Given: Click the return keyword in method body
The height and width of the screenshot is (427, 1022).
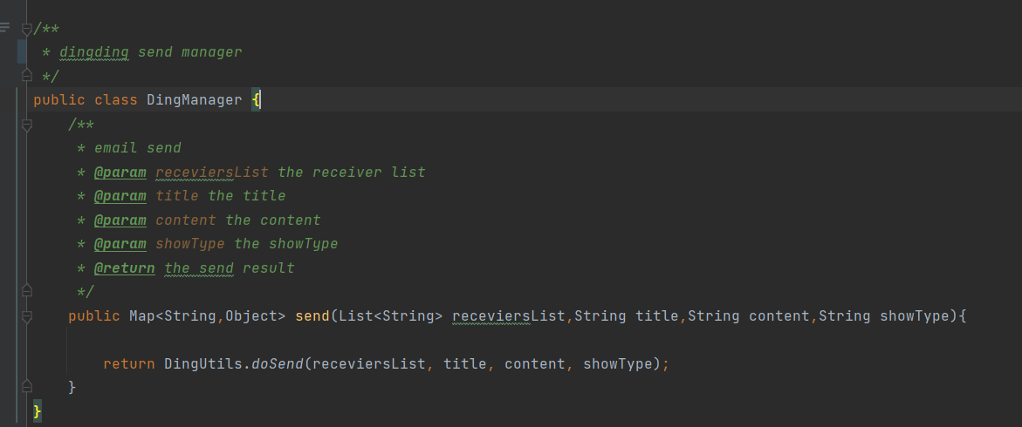Looking at the screenshot, I should tap(128, 364).
